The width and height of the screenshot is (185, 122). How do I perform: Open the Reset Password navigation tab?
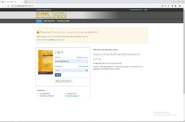coord(49,21)
